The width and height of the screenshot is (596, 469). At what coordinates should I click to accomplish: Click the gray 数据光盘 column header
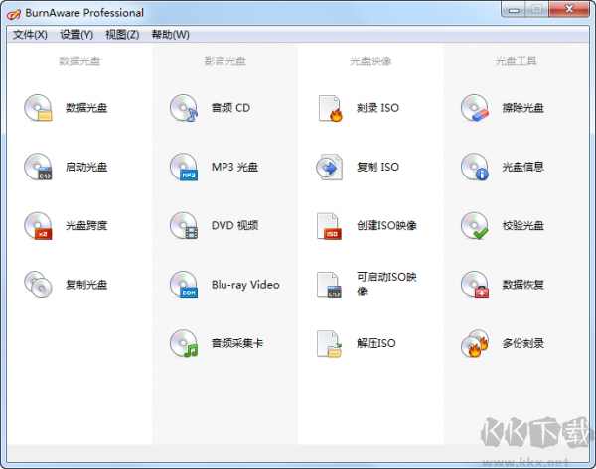click(79, 61)
